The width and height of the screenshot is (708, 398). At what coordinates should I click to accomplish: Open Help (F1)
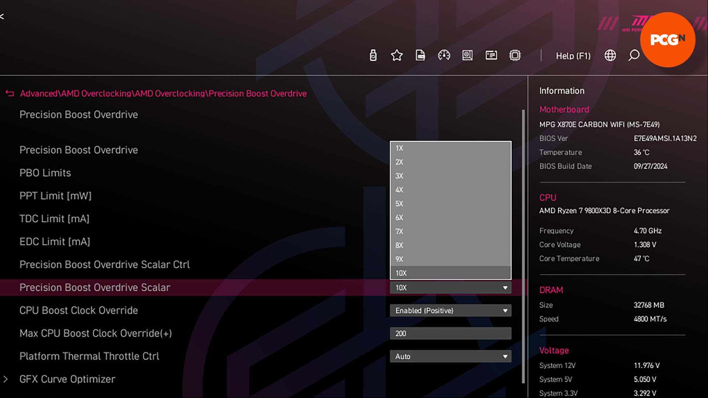[573, 56]
